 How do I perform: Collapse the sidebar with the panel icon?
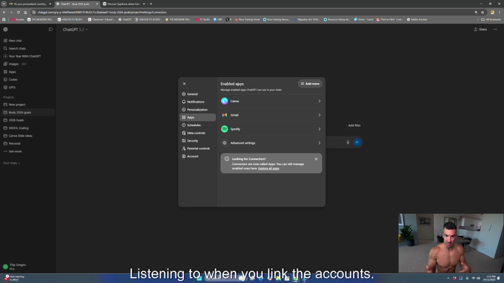(x=50, y=29)
